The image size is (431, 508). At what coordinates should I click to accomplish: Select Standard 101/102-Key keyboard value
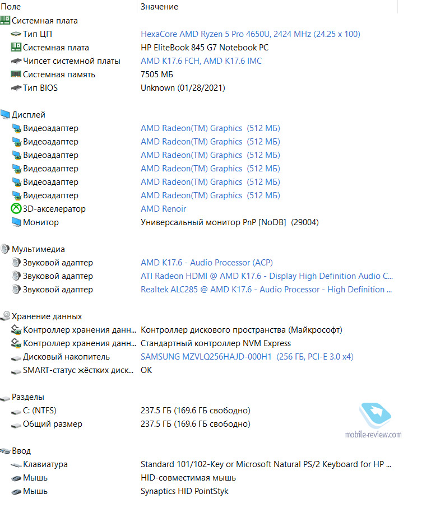click(266, 464)
